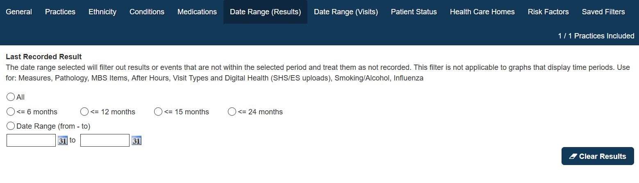Viewport: 639px width, 183px height.
Task: Click the Clear Results button
Action: pos(598,156)
